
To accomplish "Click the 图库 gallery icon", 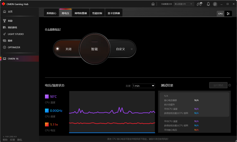I will (x=4, y=41).
